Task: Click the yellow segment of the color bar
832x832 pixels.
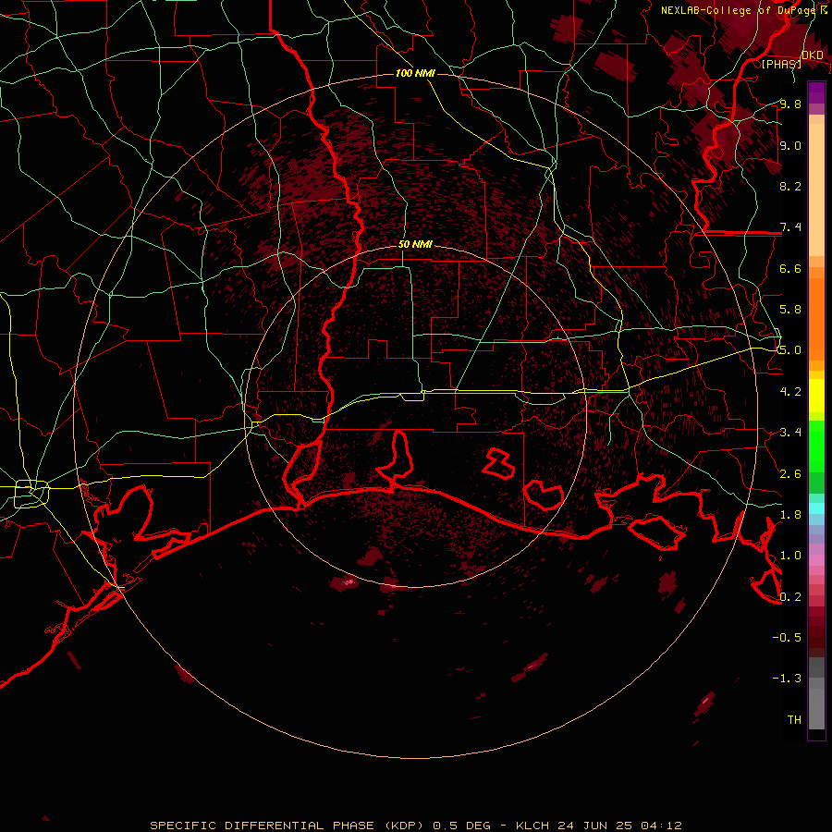Action: tap(816, 396)
